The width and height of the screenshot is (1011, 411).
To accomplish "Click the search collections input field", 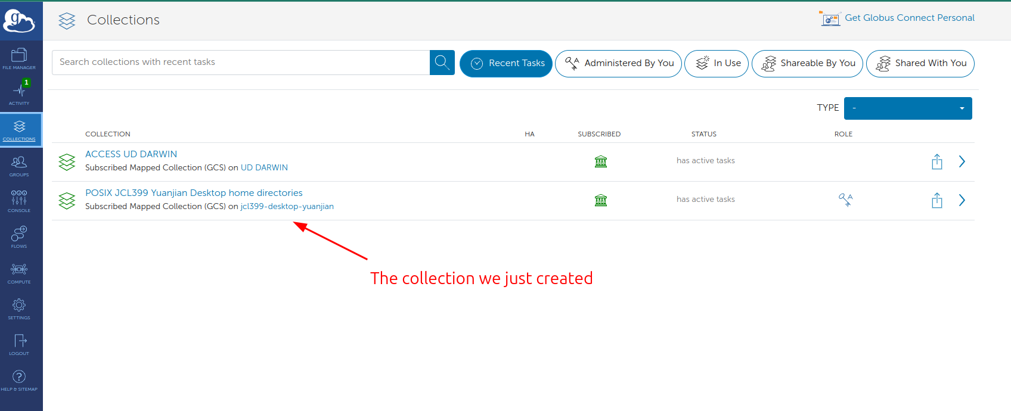I will click(x=241, y=63).
